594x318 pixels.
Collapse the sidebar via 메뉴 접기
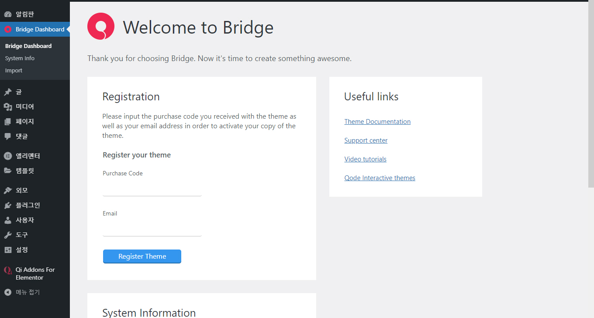point(28,292)
